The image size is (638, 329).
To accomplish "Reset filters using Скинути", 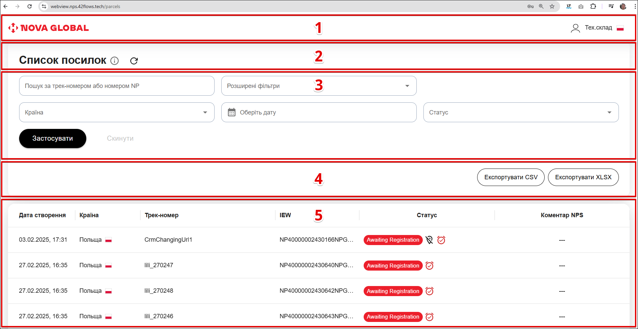I will pyautogui.click(x=120, y=138).
